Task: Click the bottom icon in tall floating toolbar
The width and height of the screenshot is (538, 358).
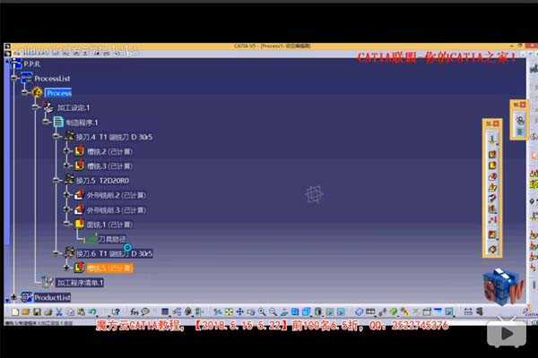Action: [492, 249]
